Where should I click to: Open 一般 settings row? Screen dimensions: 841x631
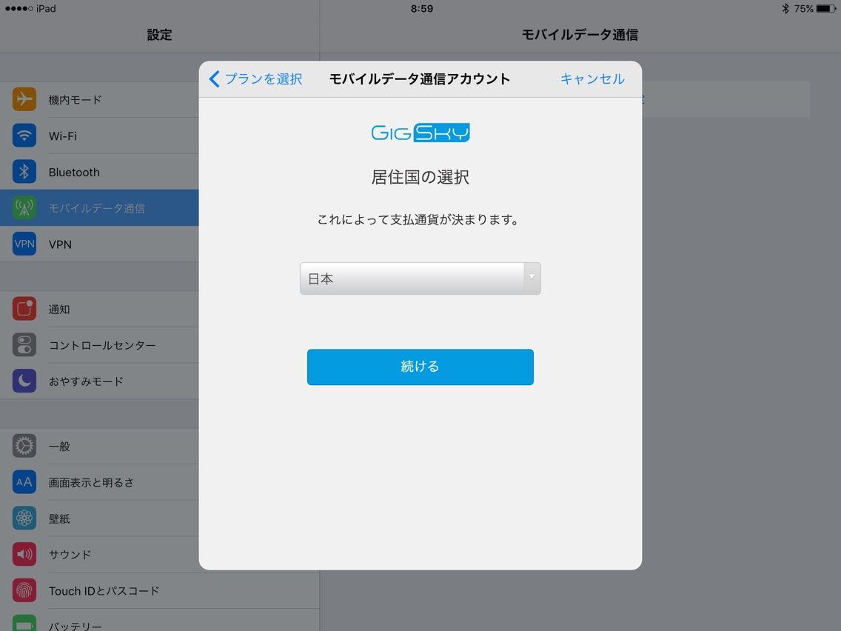tap(99, 447)
